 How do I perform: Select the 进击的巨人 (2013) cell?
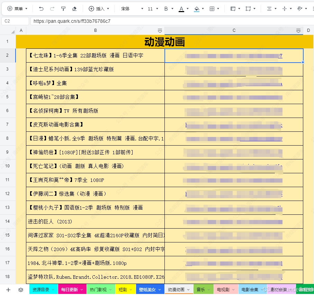pos(95,221)
